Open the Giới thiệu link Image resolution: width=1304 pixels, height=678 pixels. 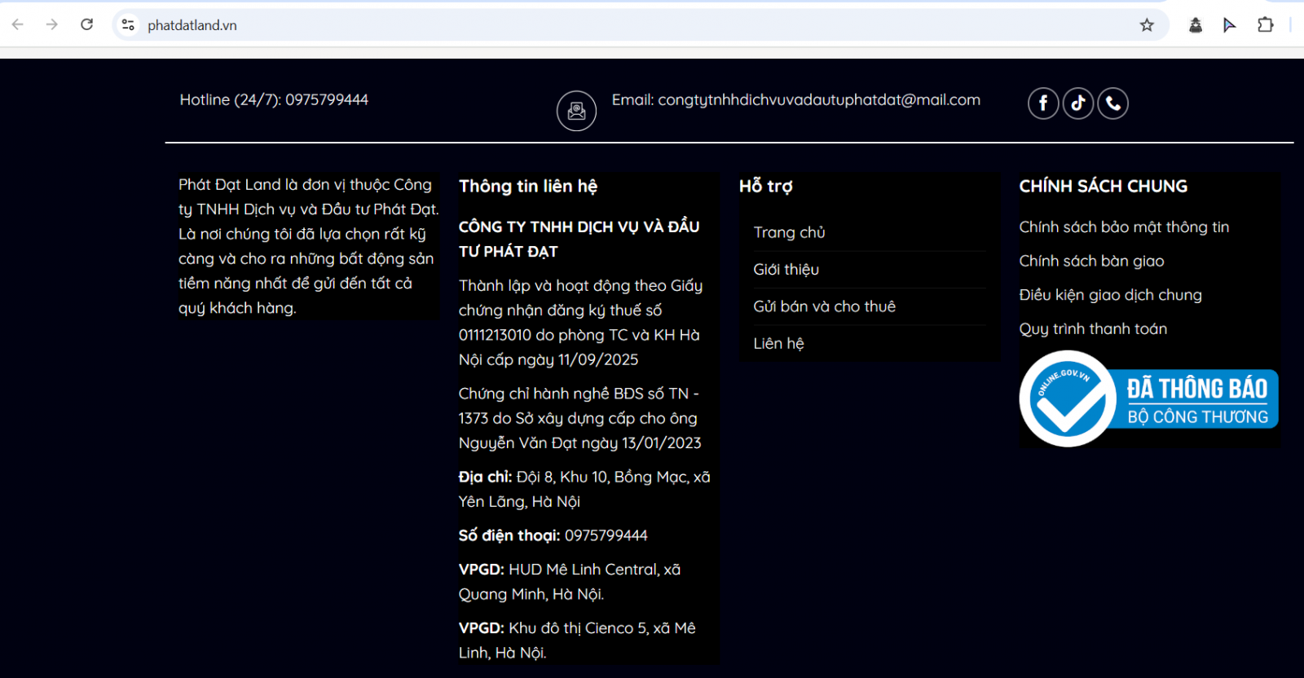click(786, 270)
